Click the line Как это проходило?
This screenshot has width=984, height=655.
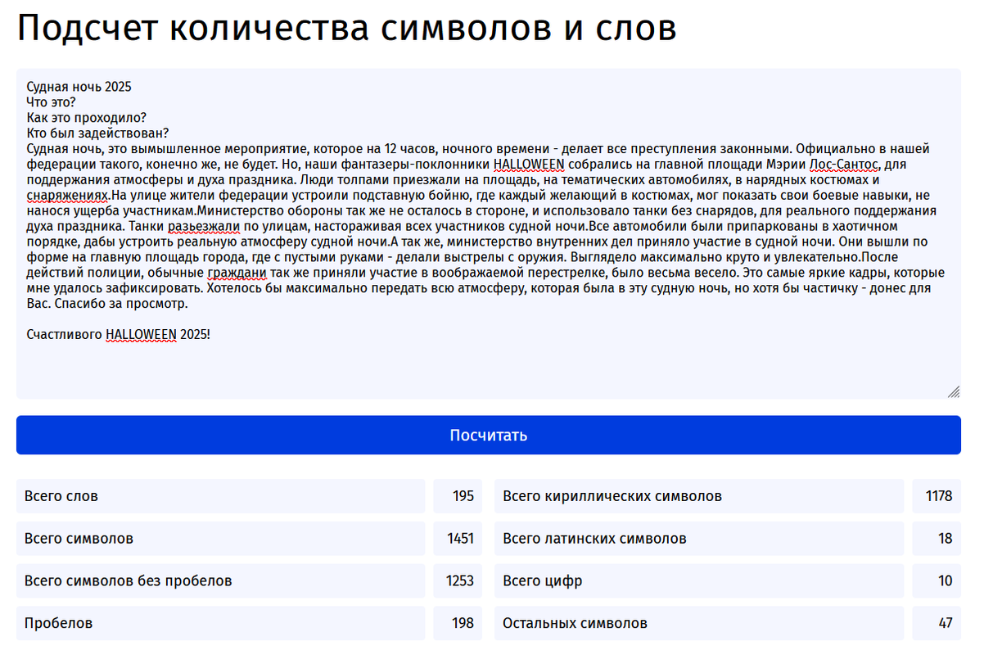(86, 118)
